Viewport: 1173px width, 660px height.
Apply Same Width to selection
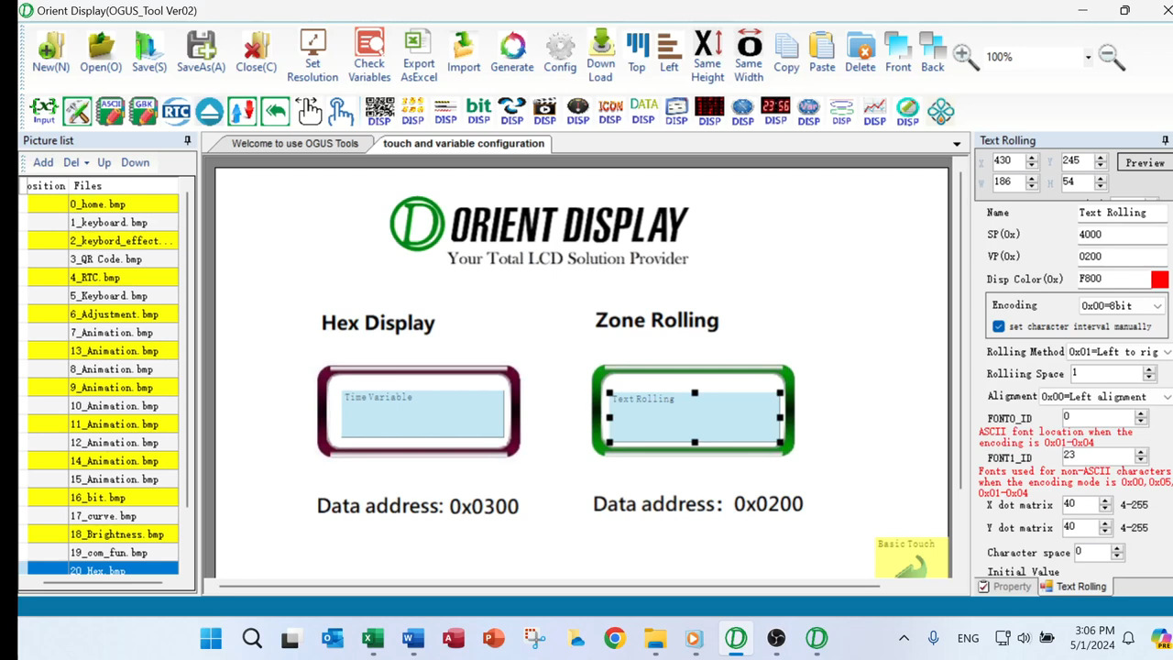pos(749,56)
